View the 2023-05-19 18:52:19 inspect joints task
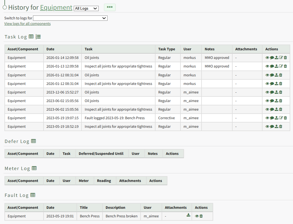The height and width of the screenshot is (224, 293). point(267,127)
